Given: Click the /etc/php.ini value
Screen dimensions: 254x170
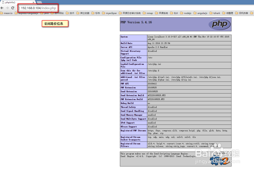Looking at the screenshot, I should [x=154, y=64].
